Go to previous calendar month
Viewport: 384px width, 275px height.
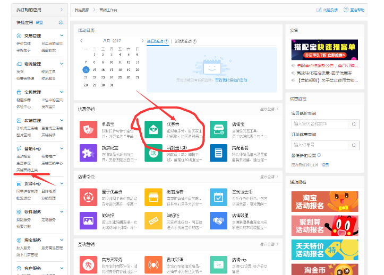click(x=82, y=41)
